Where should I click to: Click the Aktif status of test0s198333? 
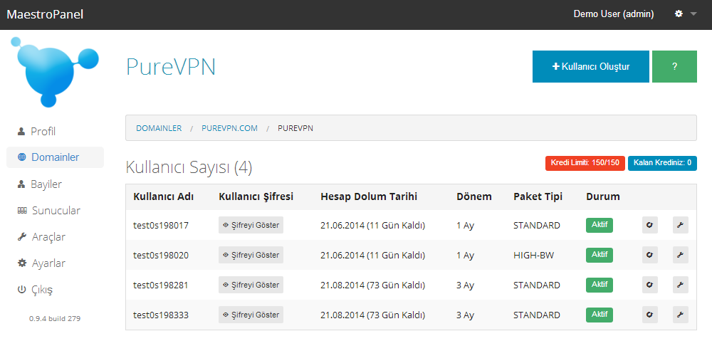[x=600, y=315]
